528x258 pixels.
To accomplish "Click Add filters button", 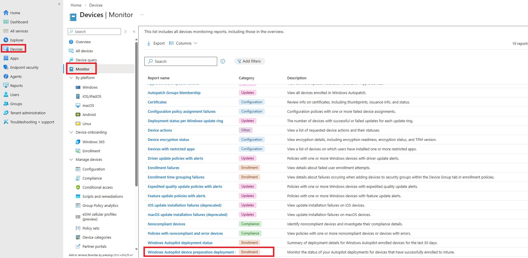I will pyautogui.click(x=249, y=61).
